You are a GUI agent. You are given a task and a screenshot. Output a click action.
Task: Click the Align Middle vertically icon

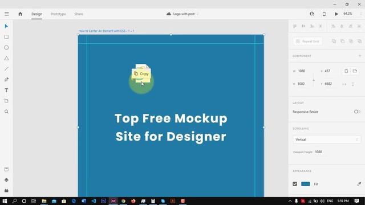[303, 26]
